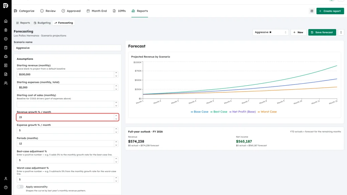Image resolution: width=347 pixels, height=195 pixels.
Task: Toggle Worst Case series in legend
Action: (267, 112)
